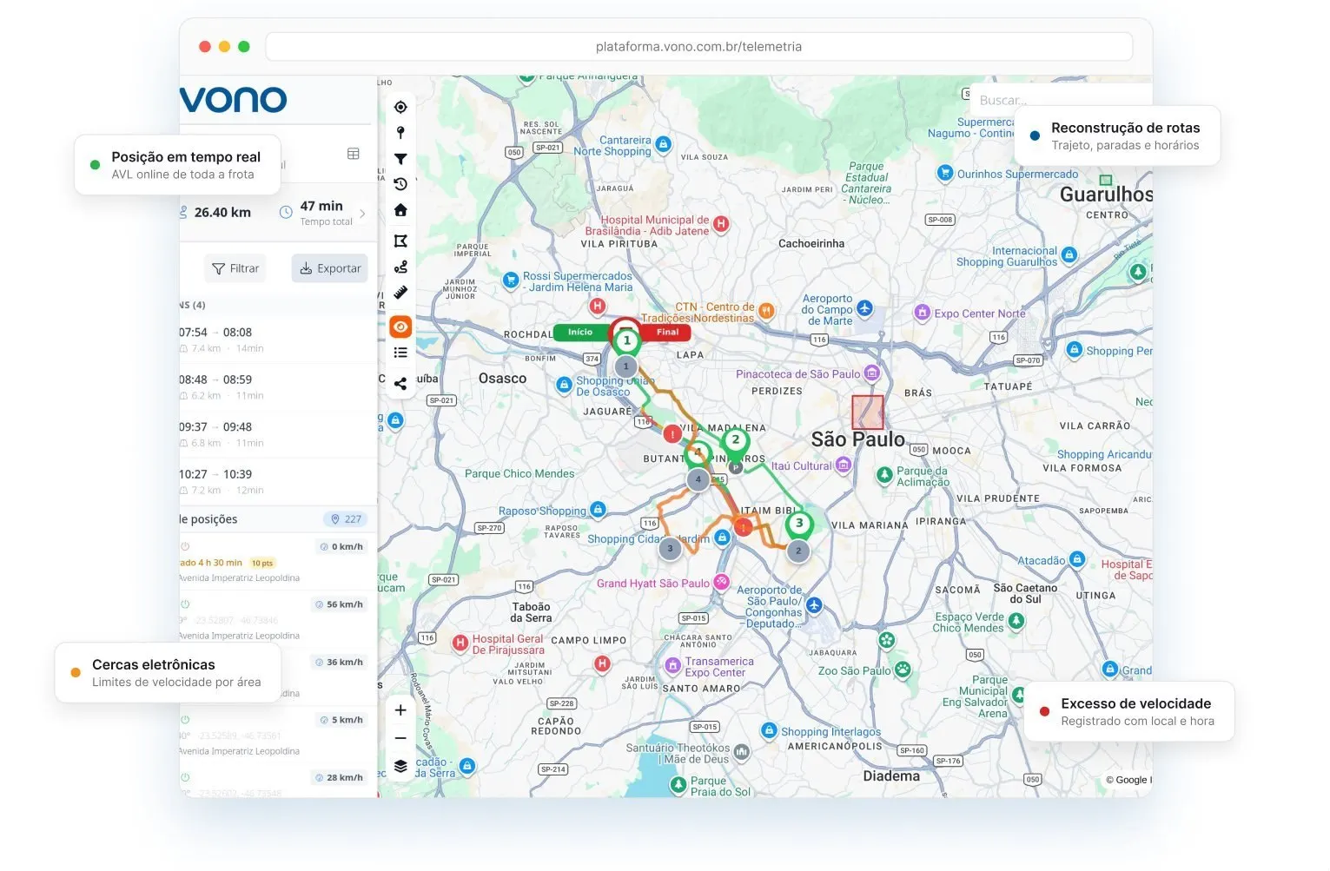Select the 10:27 → 10:39 trip row
This screenshot has width=1330, height=871.
point(278,482)
